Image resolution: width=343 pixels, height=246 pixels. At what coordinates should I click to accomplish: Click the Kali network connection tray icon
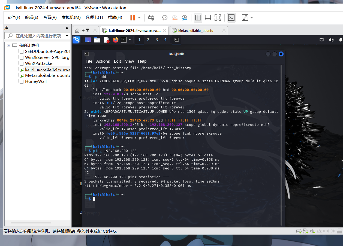(x=322, y=40)
